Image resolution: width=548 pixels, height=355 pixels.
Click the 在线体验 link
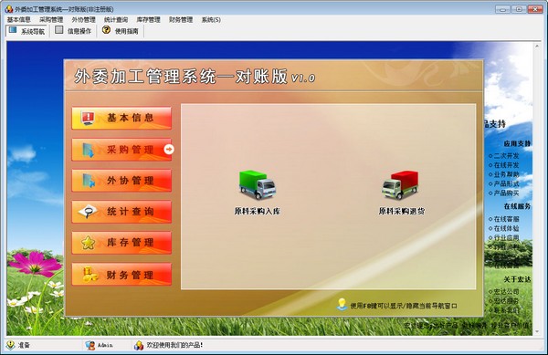(506, 228)
